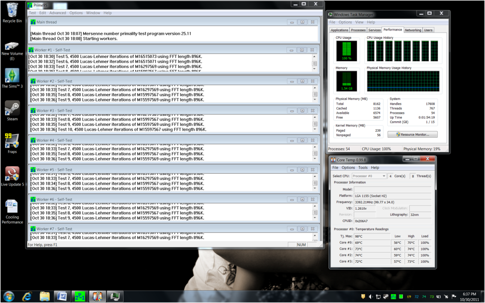Switch to Microsoft Word on the taskbar
Image resolution: width=485 pixels, height=303 pixels.
point(62,296)
